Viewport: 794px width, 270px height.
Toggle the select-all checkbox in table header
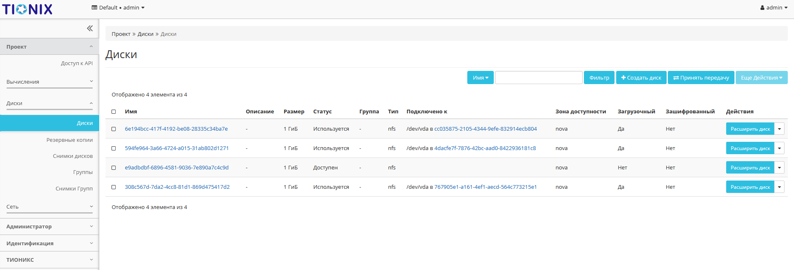point(114,112)
